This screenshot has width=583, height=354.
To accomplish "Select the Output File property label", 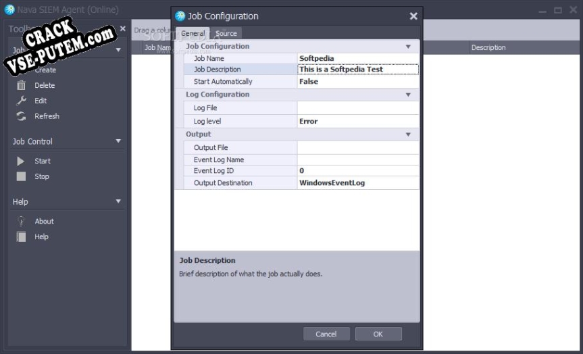I will 211,148.
